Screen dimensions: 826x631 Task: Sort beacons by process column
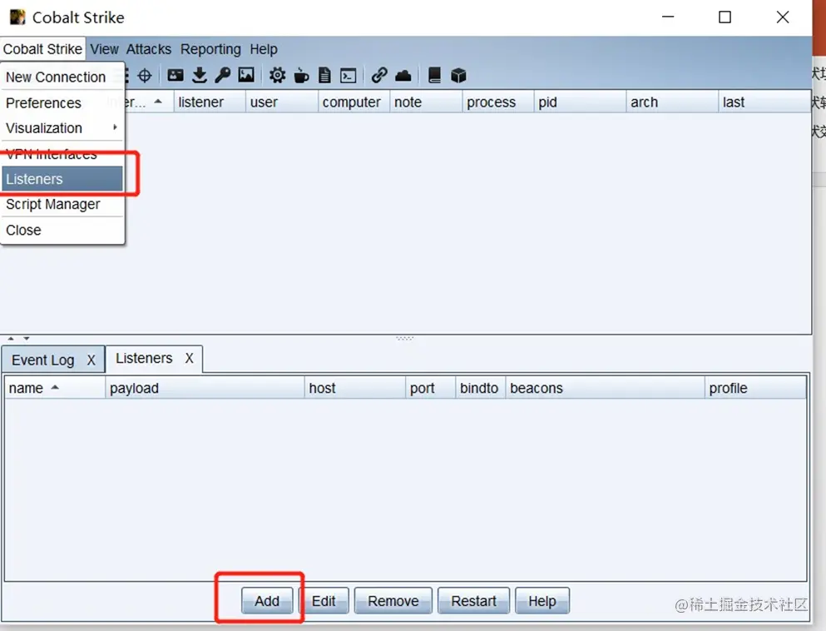click(498, 102)
